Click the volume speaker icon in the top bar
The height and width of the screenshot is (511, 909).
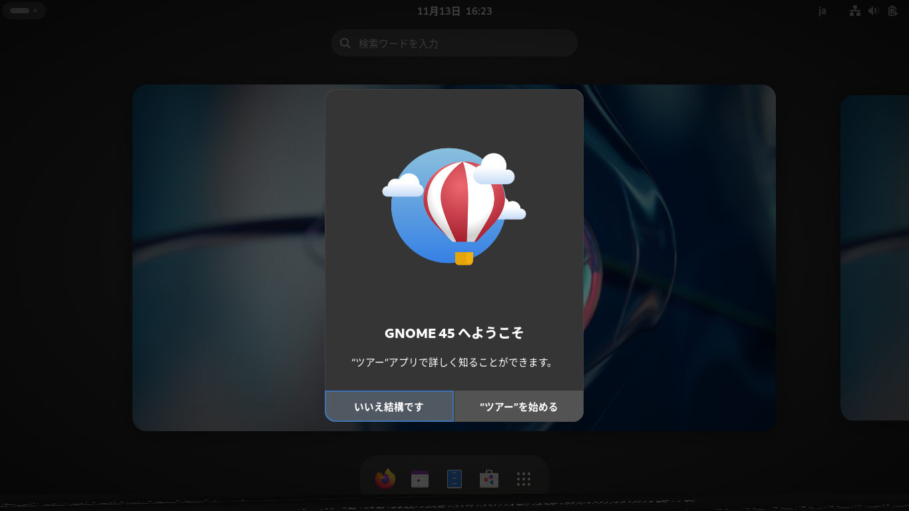(874, 11)
